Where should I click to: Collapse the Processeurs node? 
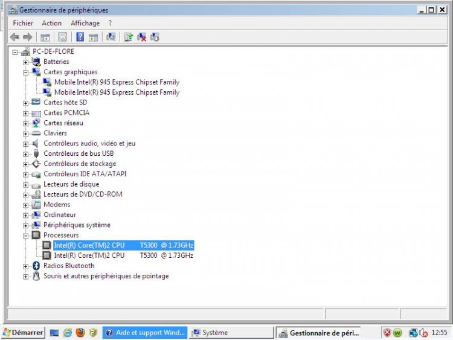pyautogui.click(x=26, y=236)
